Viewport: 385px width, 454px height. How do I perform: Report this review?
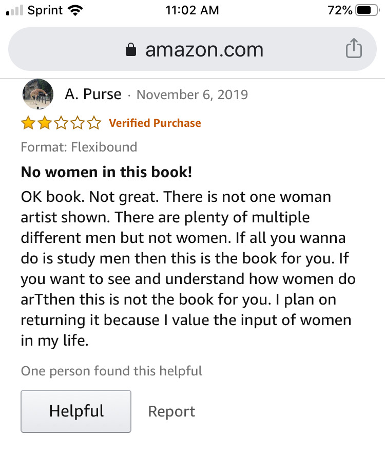(171, 411)
